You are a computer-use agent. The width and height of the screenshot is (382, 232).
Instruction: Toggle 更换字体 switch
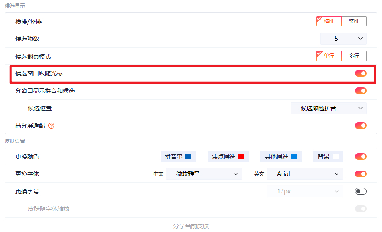coord(360,174)
